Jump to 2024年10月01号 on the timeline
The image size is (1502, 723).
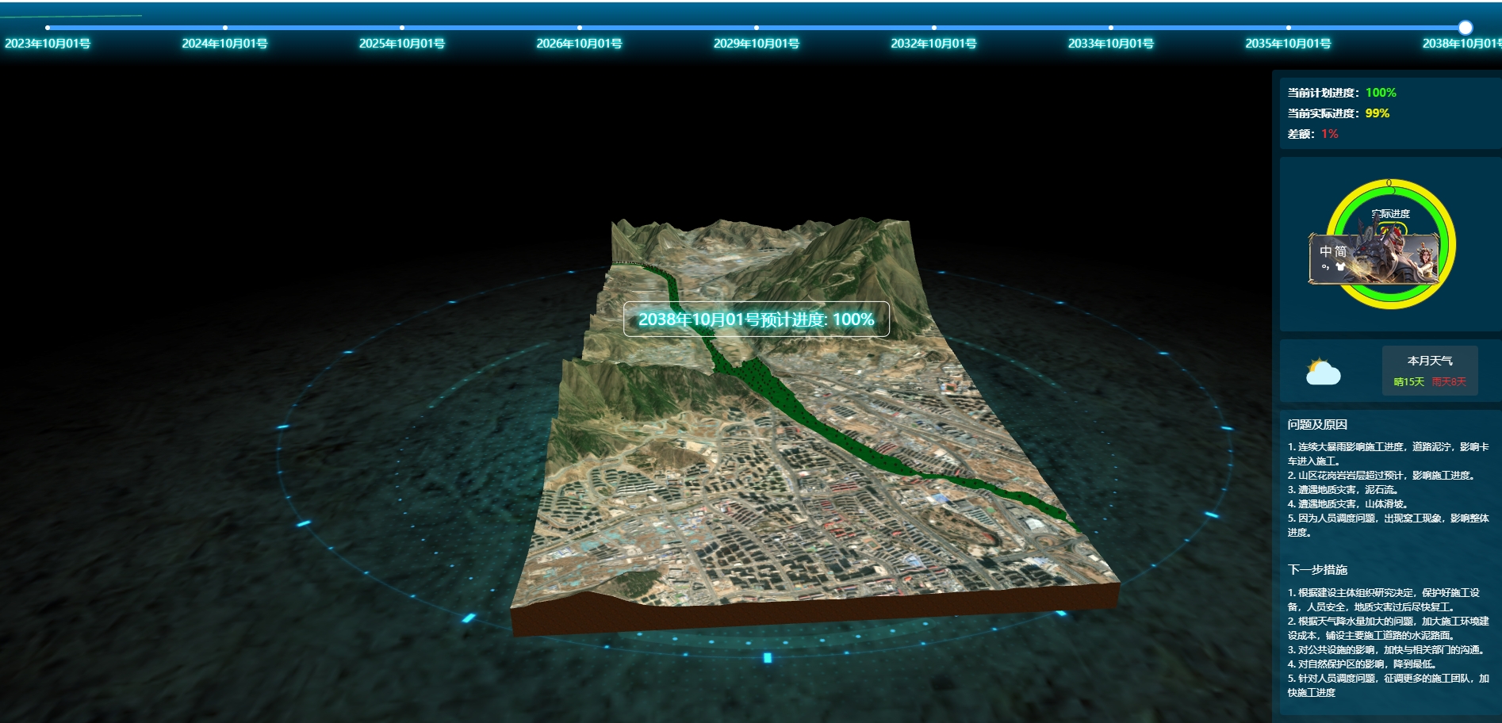tap(225, 28)
